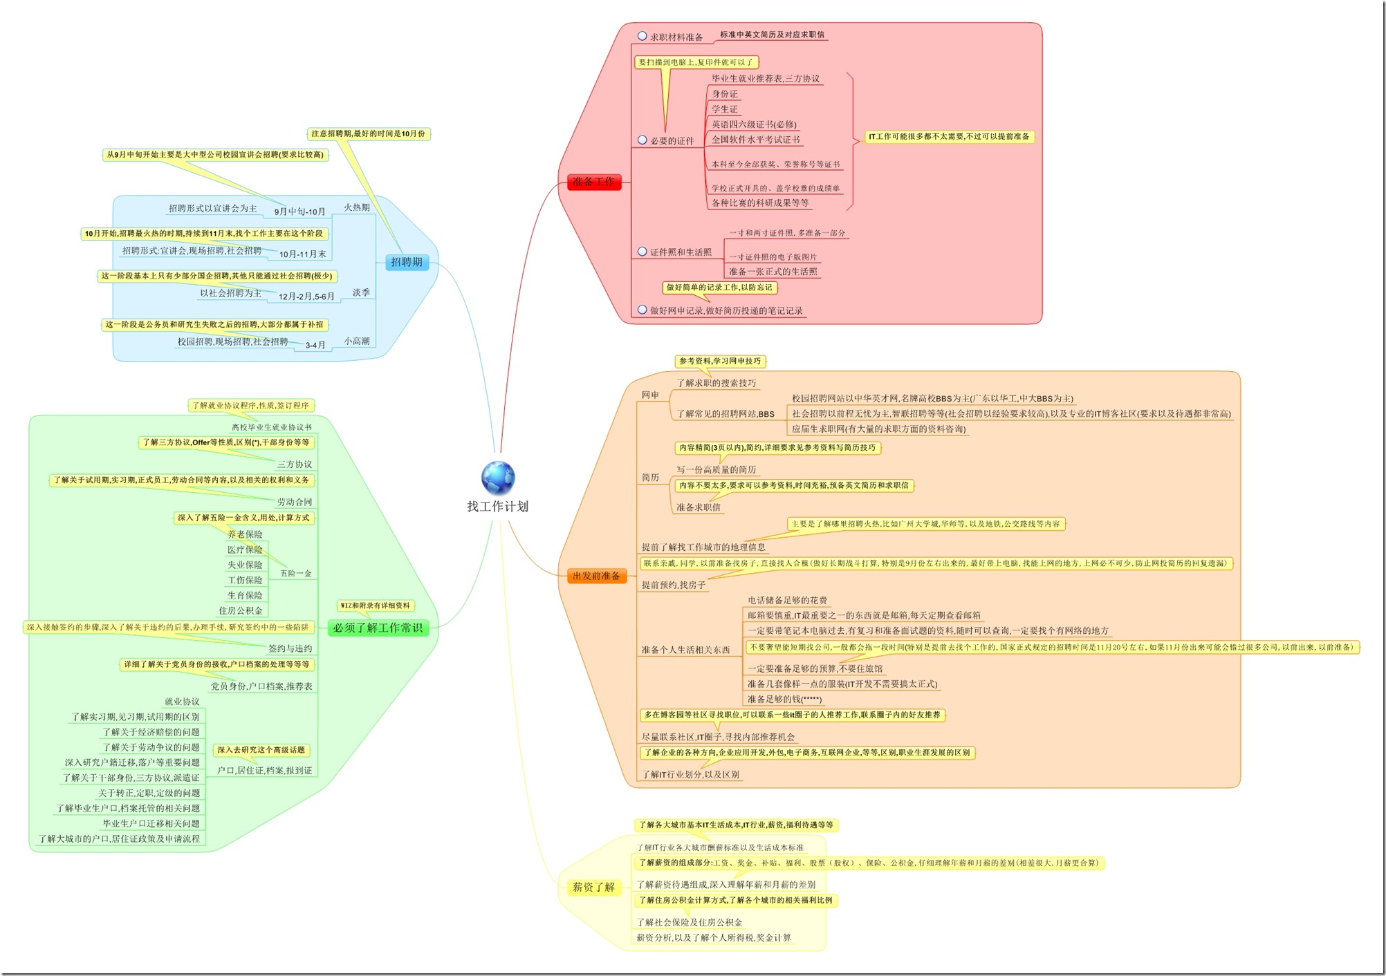Click 住房公积金 under 五险一金
The width and height of the screenshot is (1386, 976).
point(241,610)
